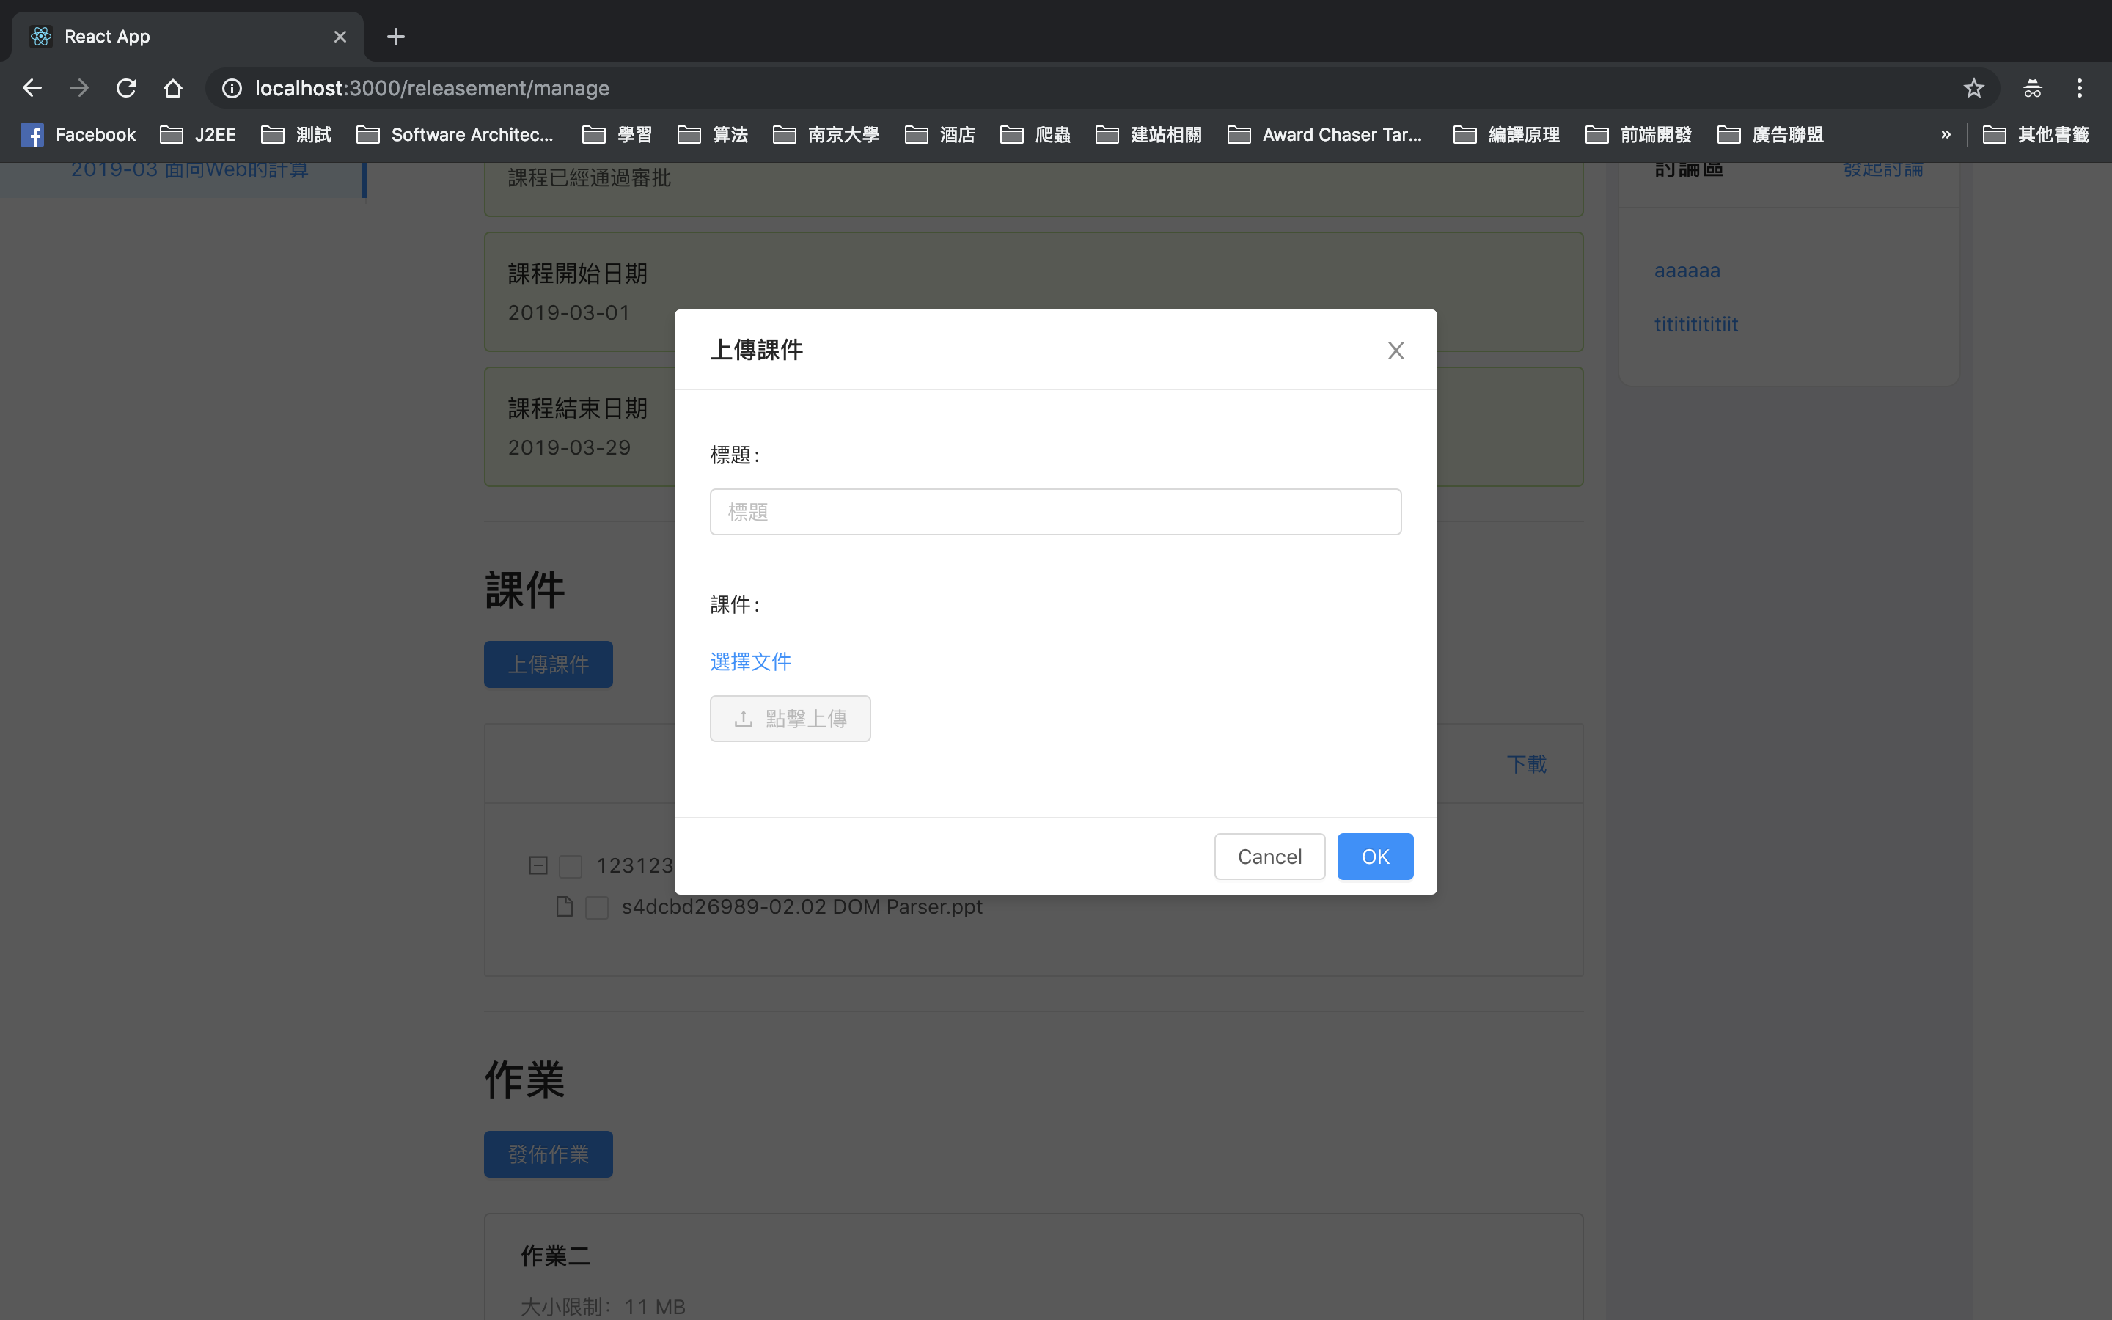
Task: Click site info icon in address bar
Action: [231, 88]
